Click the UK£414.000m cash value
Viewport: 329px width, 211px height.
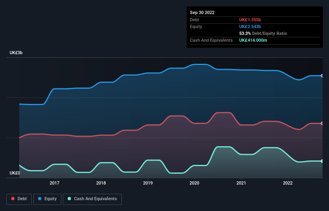pos(253,40)
